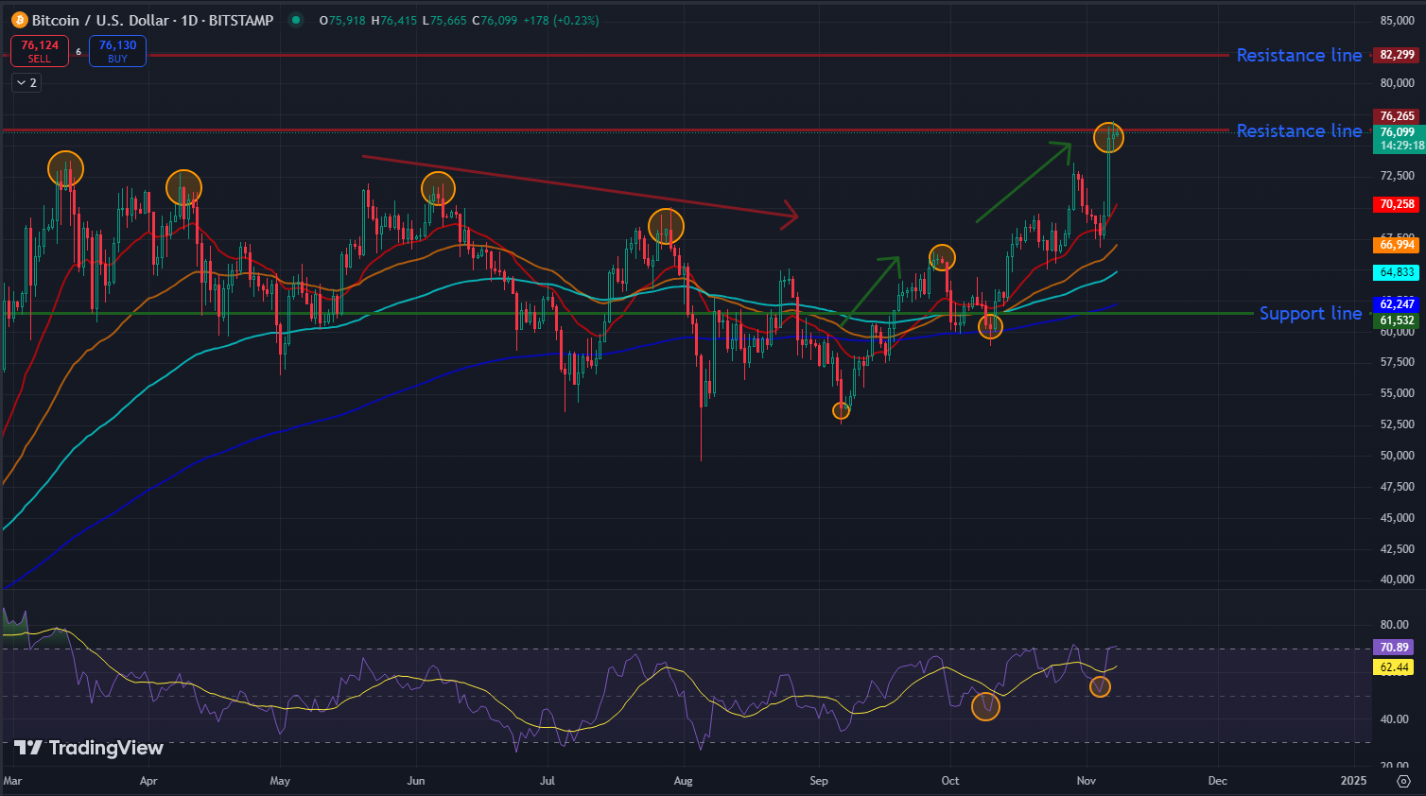Select the October orange circle in RSI panel
Image resolution: width=1426 pixels, height=796 pixels.
985,706
